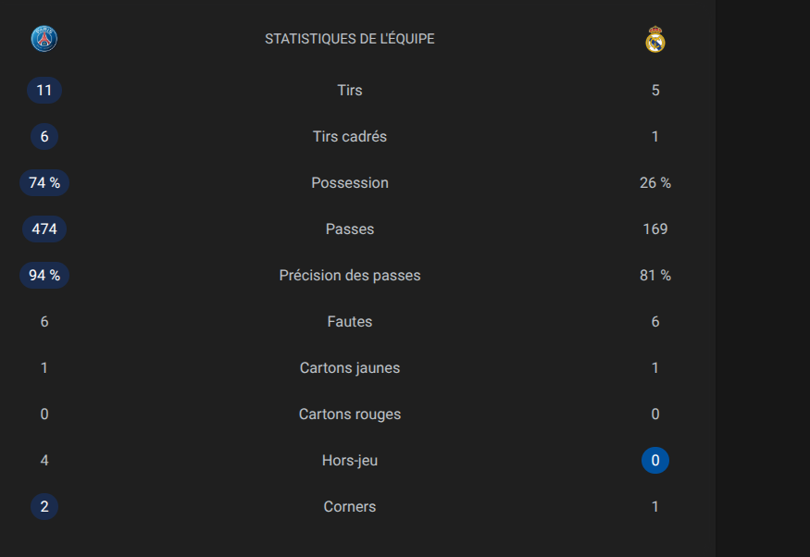Click the Paris Saint-Germain team logo
The height and width of the screenshot is (557, 810).
click(x=44, y=39)
